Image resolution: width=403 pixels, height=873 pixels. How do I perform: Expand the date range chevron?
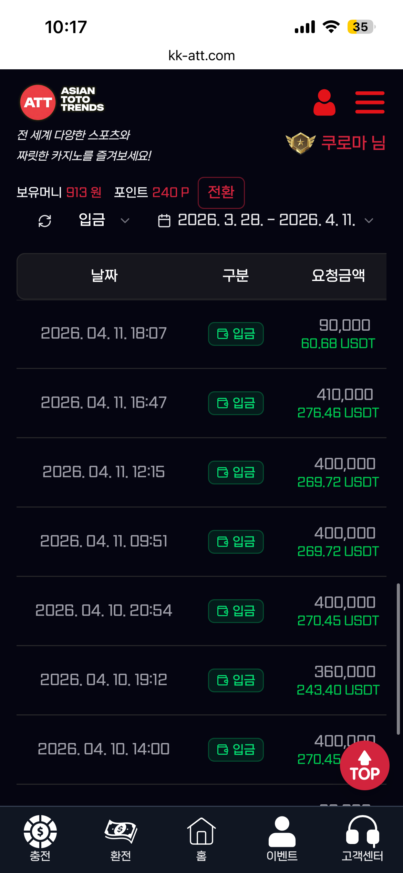pos(369,221)
